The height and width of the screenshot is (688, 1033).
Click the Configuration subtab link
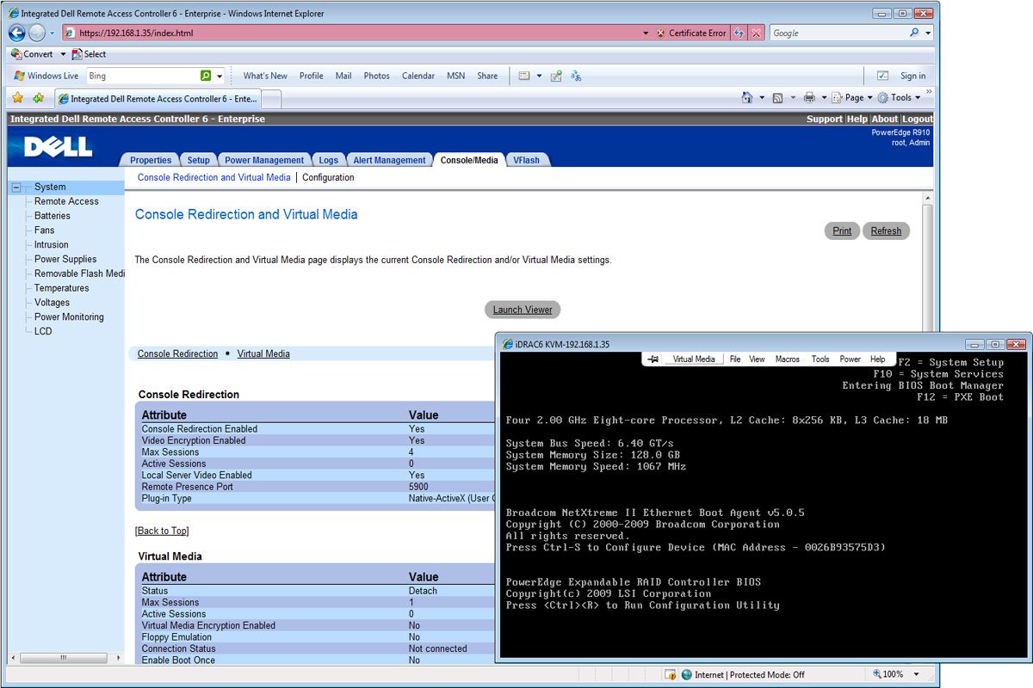pyautogui.click(x=328, y=177)
